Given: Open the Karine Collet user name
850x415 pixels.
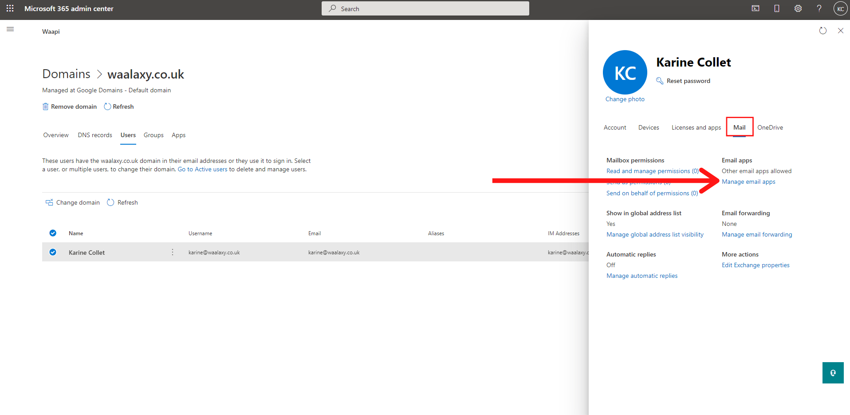Looking at the screenshot, I should coord(87,252).
